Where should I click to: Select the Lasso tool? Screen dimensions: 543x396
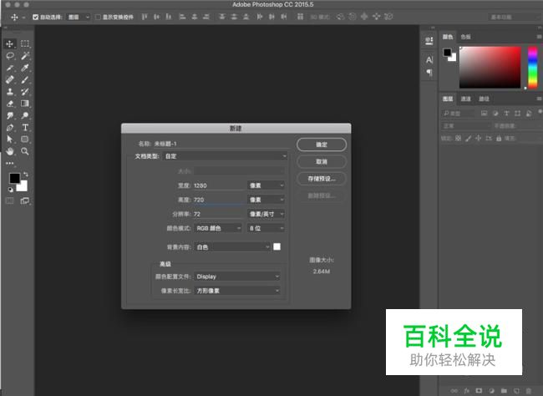pos(10,55)
